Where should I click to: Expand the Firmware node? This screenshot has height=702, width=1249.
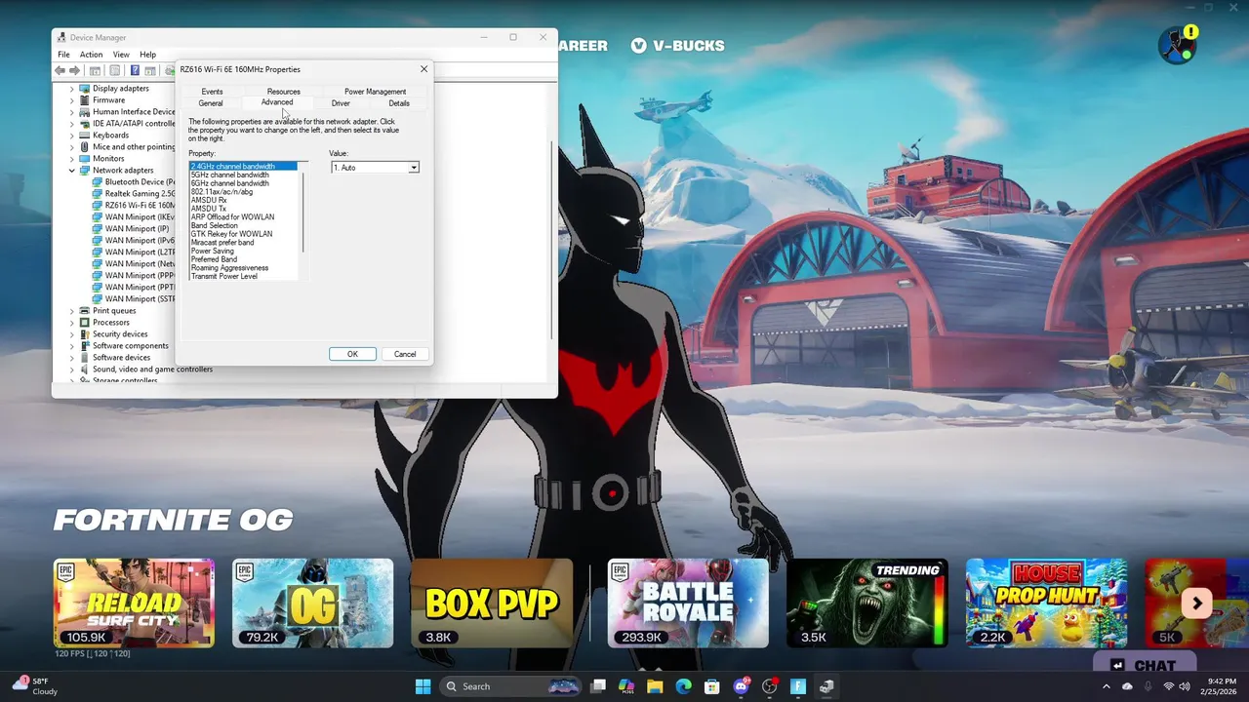point(71,100)
